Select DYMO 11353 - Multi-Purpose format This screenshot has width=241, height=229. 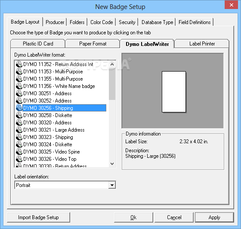[53, 72]
